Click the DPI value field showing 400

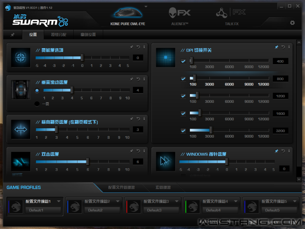tap(280, 61)
